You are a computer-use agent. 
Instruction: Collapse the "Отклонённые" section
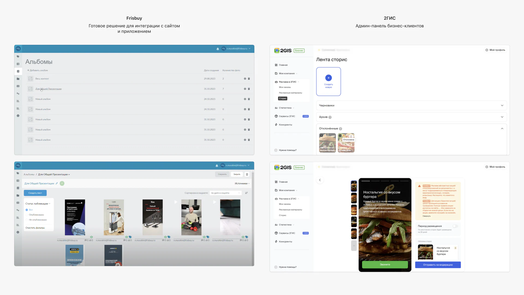[x=502, y=129]
